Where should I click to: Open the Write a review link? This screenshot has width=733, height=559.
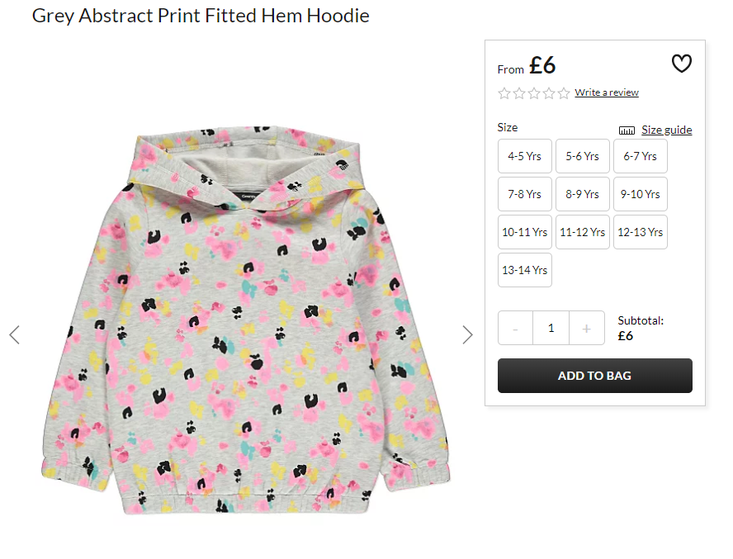point(607,92)
